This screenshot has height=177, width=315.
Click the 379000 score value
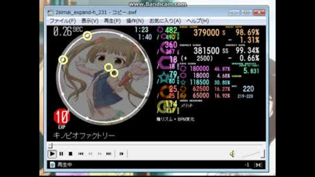206,33
